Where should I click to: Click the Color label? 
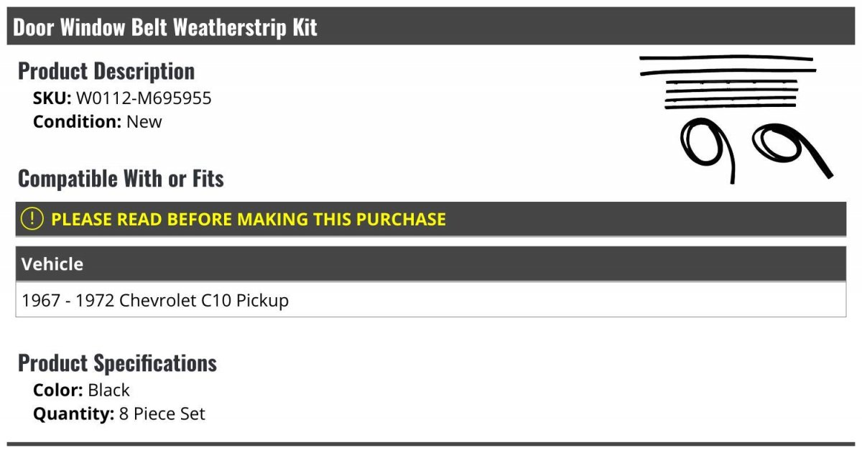tap(59, 391)
